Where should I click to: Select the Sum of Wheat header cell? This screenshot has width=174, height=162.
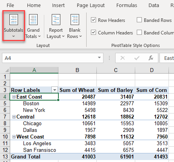pos(77,90)
